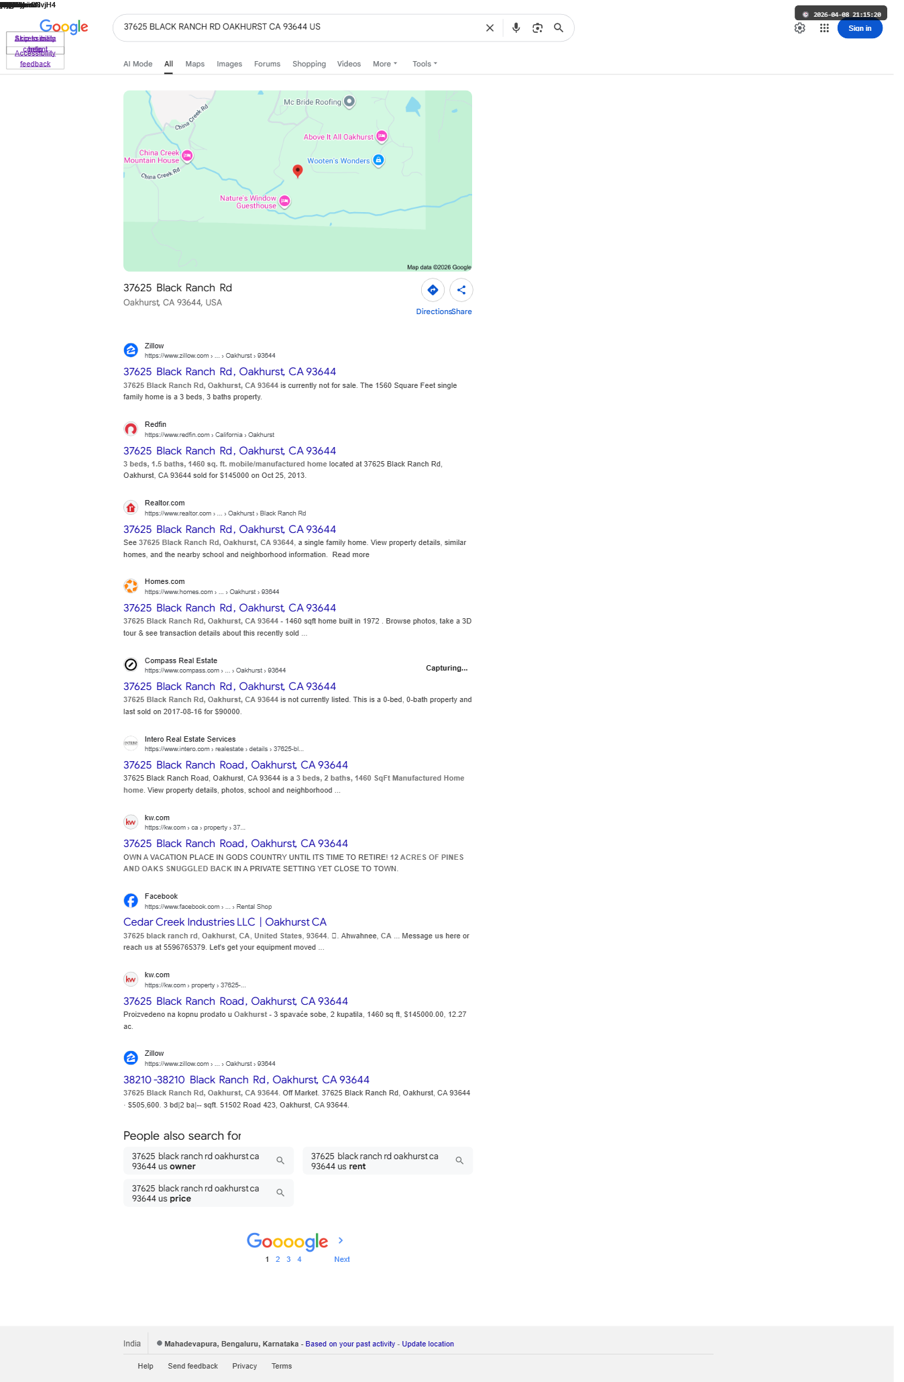Click the Compass Real Estate favicon

(x=131, y=664)
